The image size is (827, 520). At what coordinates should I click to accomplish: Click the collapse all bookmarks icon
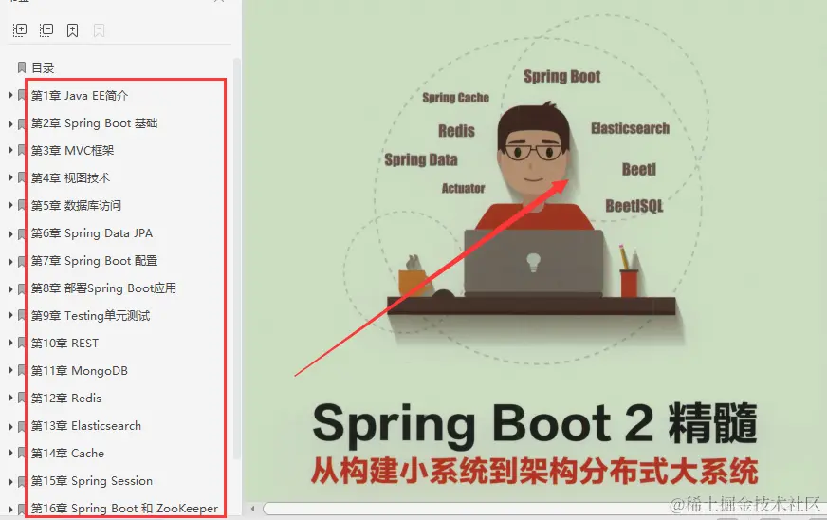point(46,30)
